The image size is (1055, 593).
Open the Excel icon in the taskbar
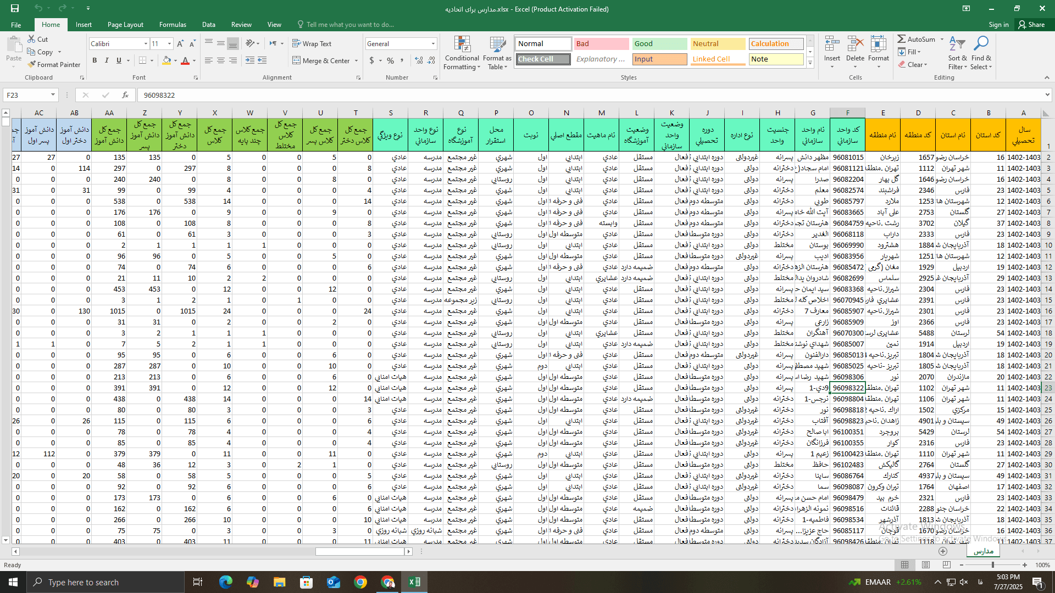414,582
